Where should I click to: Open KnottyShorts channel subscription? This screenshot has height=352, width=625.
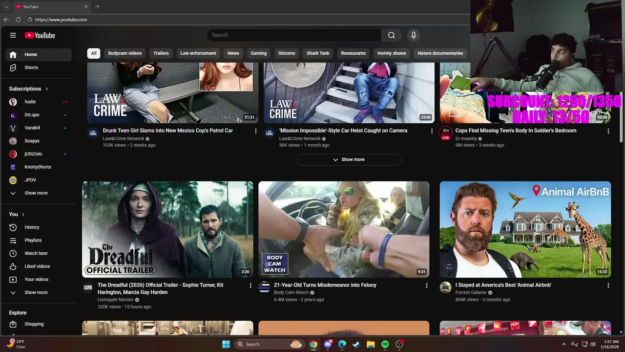pos(39,167)
